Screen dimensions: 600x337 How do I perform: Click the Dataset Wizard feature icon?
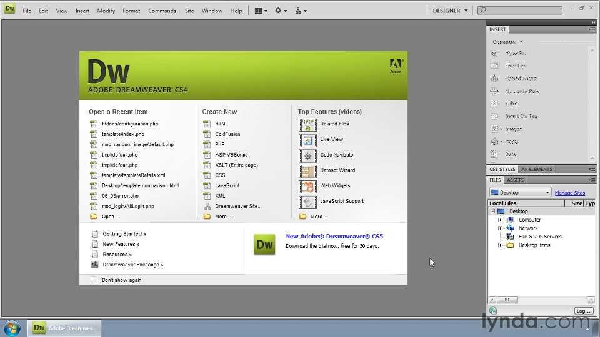pyautogui.click(x=307, y=170)
